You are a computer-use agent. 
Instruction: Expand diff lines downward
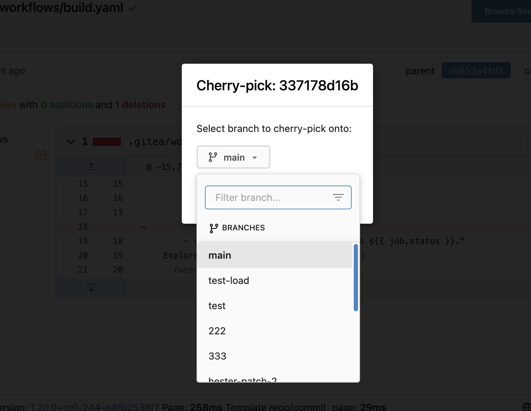[x=91, y=287]
